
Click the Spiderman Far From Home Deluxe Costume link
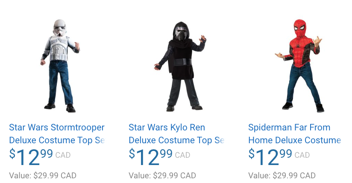(294, 133)
